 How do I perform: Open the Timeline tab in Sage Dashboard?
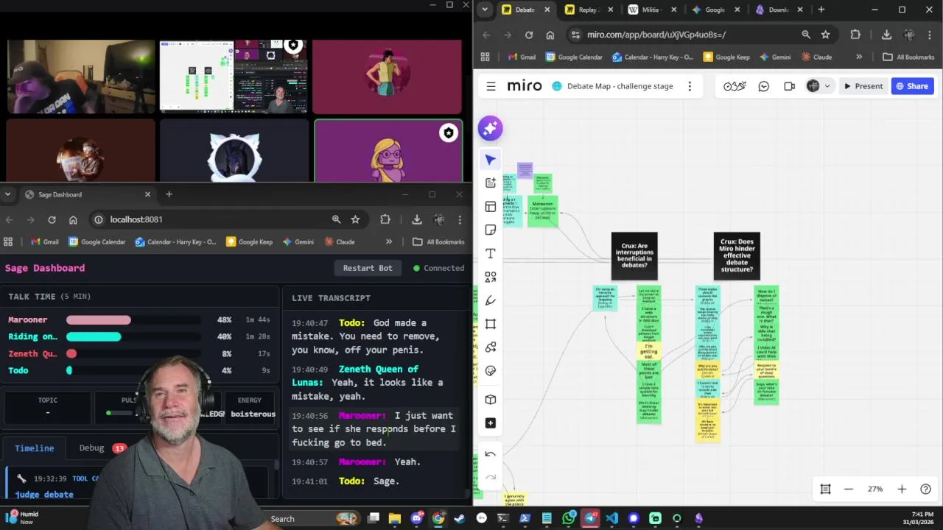click(x=35, y=448)
